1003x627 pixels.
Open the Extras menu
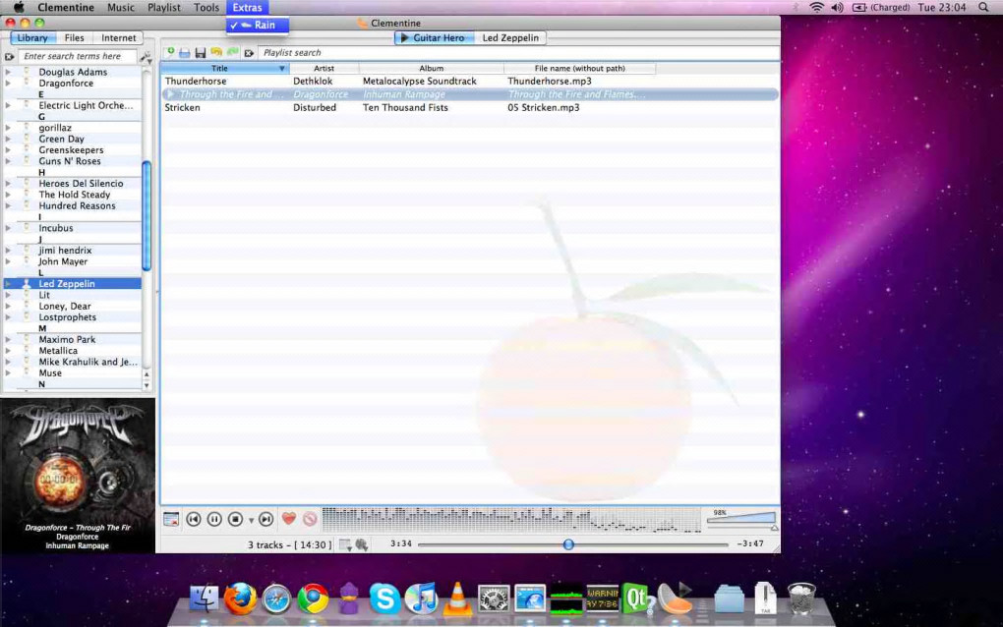(247, 8)
